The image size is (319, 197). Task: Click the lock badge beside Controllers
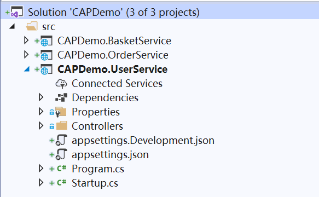point(52,126)
